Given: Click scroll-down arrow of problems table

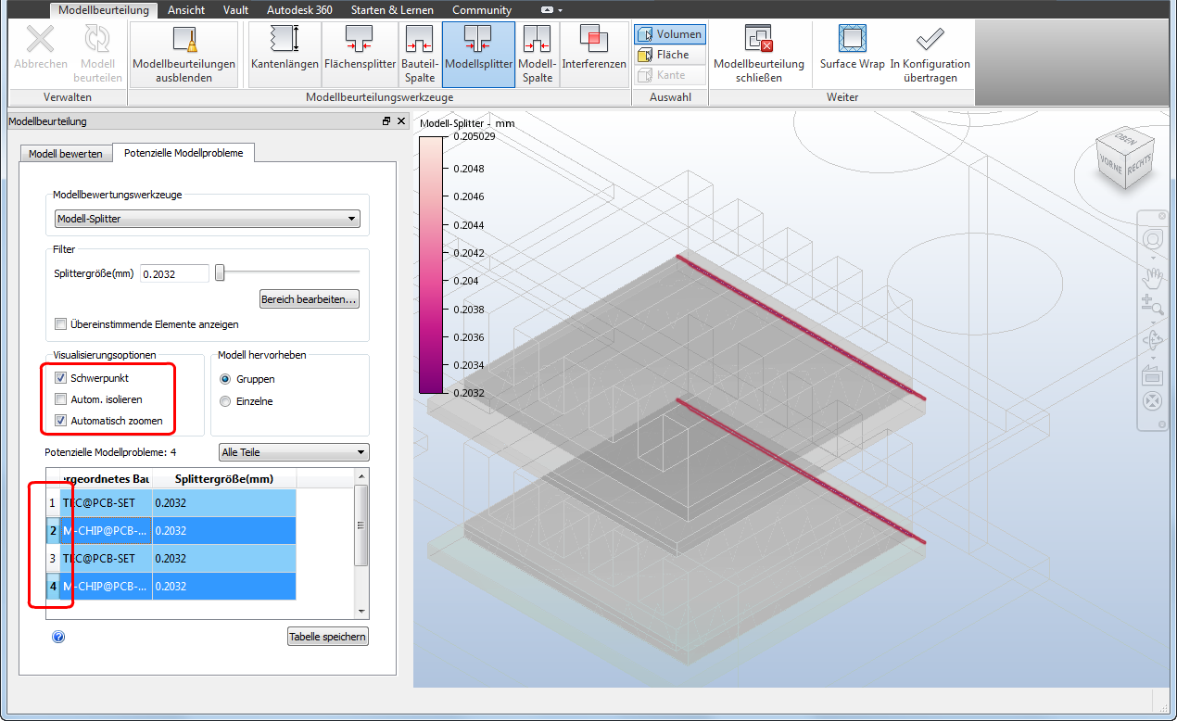Looking at the screenshot, I should [x=362, y=611].
